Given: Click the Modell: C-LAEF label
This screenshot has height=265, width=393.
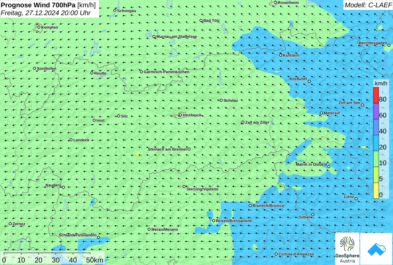Looking at the screenshot, I should coord(368,5).
